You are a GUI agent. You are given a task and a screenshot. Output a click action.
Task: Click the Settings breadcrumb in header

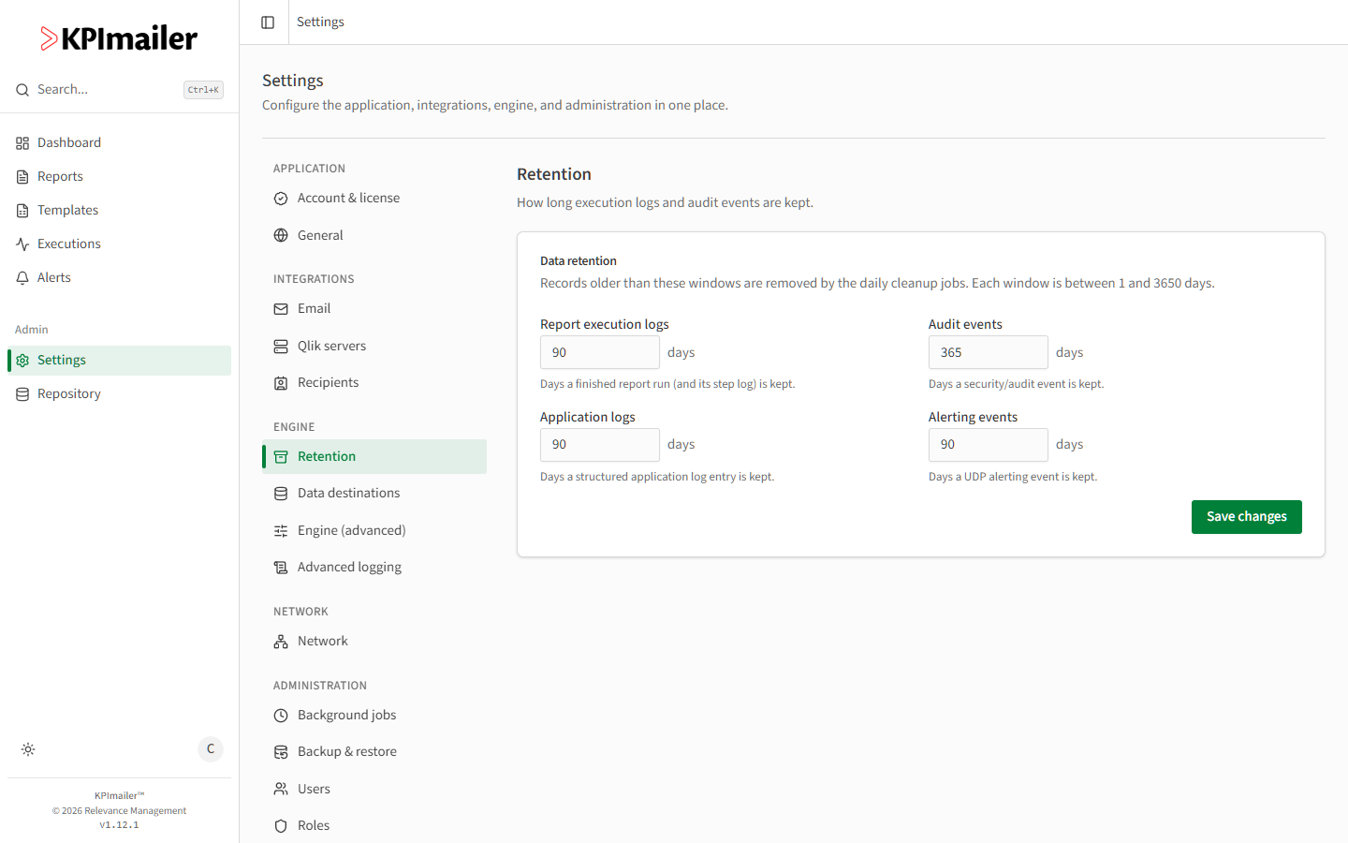pos(320,22)
